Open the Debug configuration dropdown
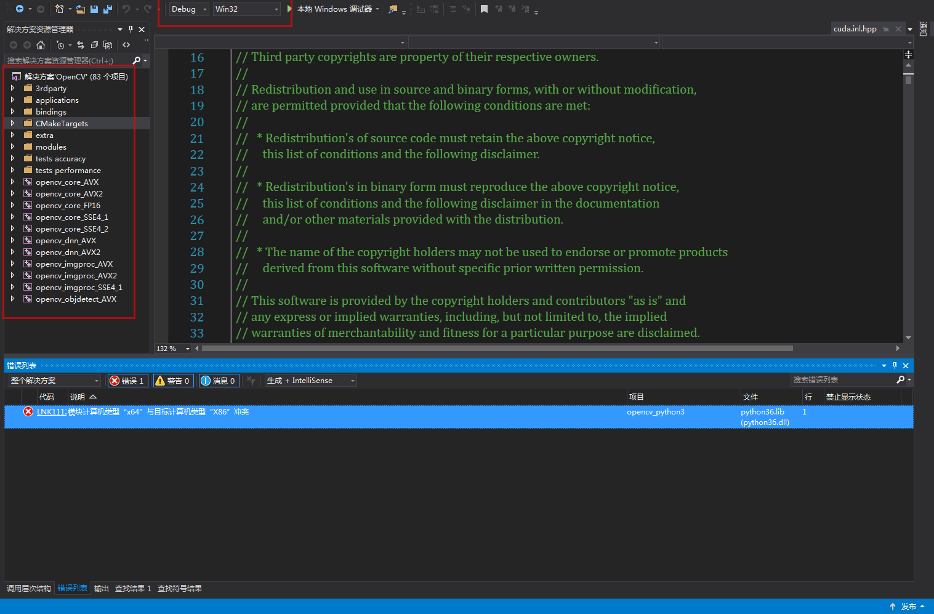Image resolution: width=934 pixels, height=614 pixels. pyautogui.click(x=189, y=9)
